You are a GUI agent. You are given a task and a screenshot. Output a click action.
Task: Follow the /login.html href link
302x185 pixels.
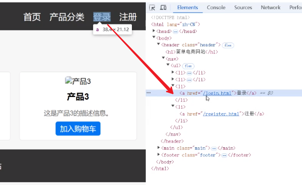(x=217, y=93)
